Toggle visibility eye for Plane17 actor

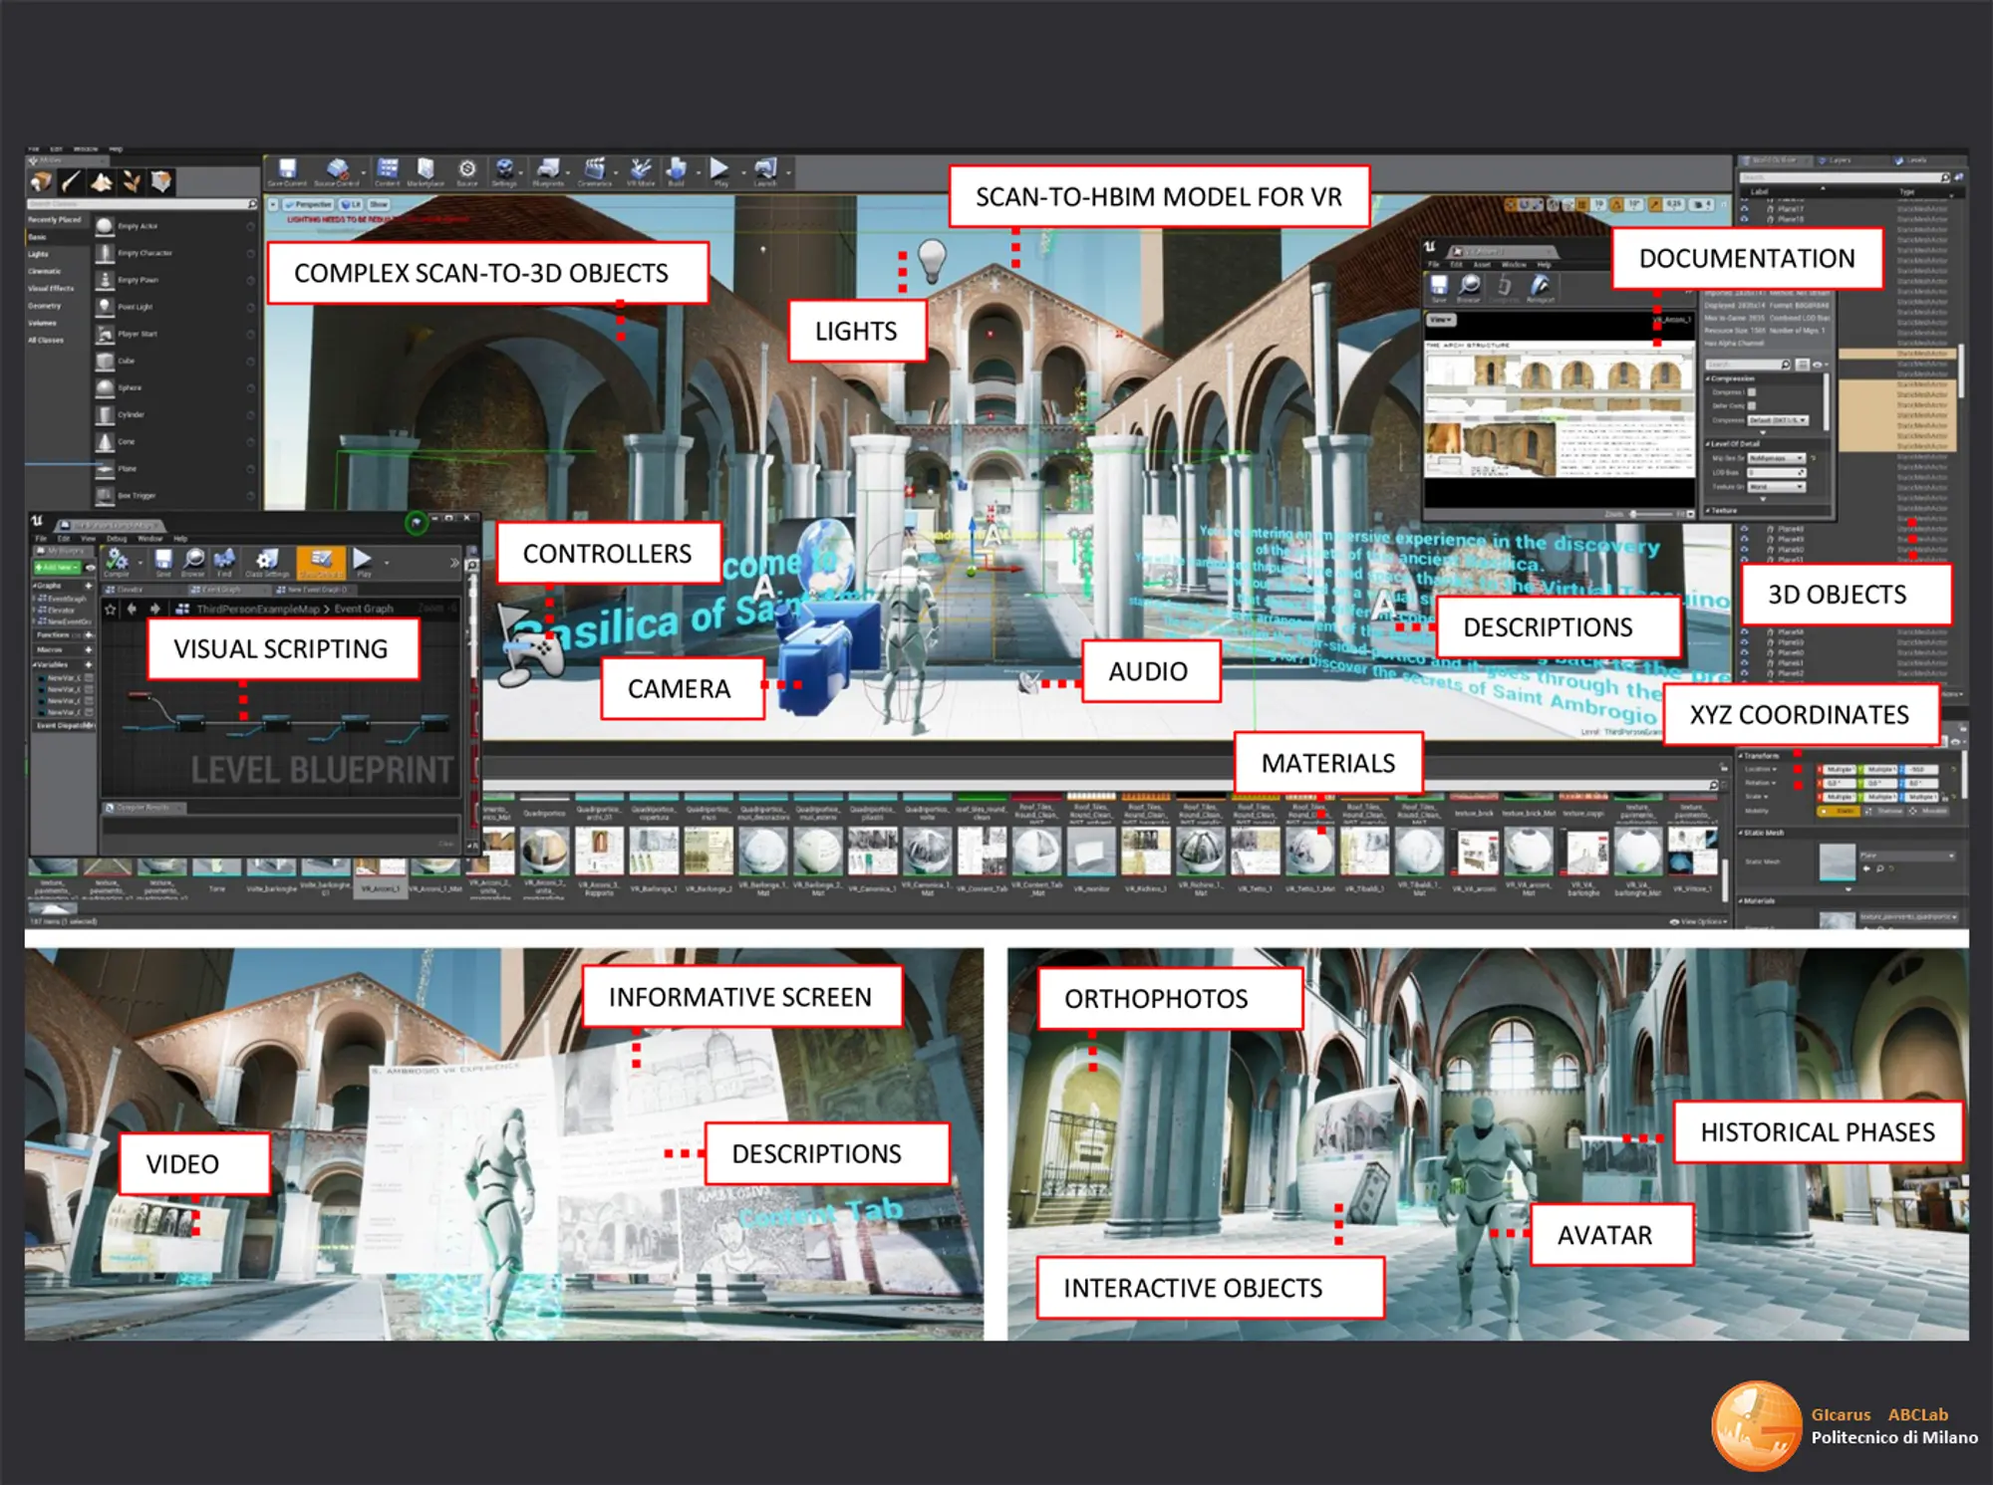click(1744, 209)
